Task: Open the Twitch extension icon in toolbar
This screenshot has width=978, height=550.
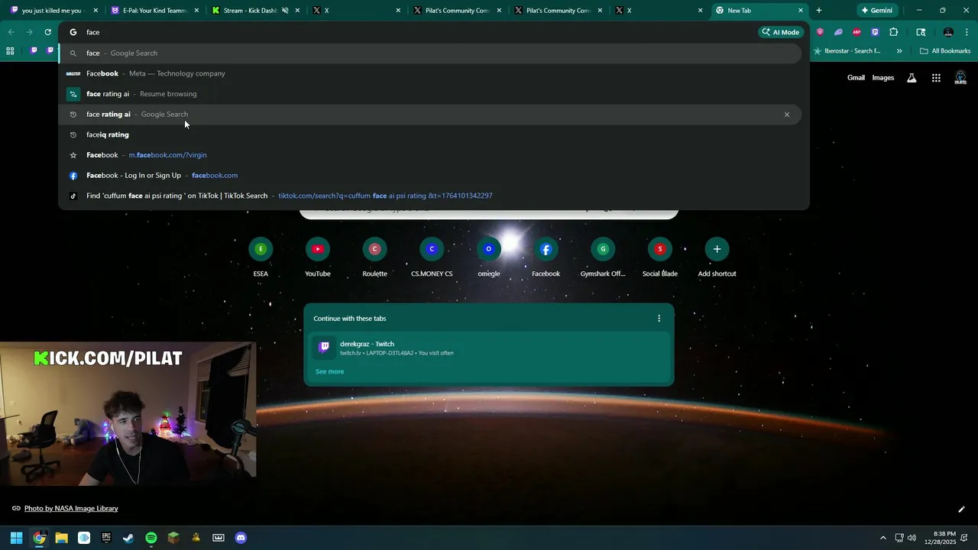Action: coord(875,32)
